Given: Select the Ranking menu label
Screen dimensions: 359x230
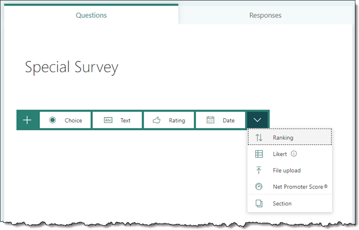Looking at the screenshot, I should pos(283,137).
